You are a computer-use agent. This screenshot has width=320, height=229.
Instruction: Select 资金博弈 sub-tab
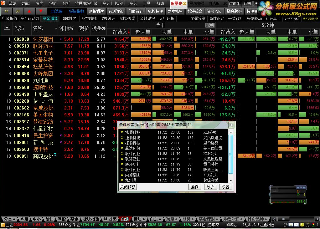click(50, 18)
